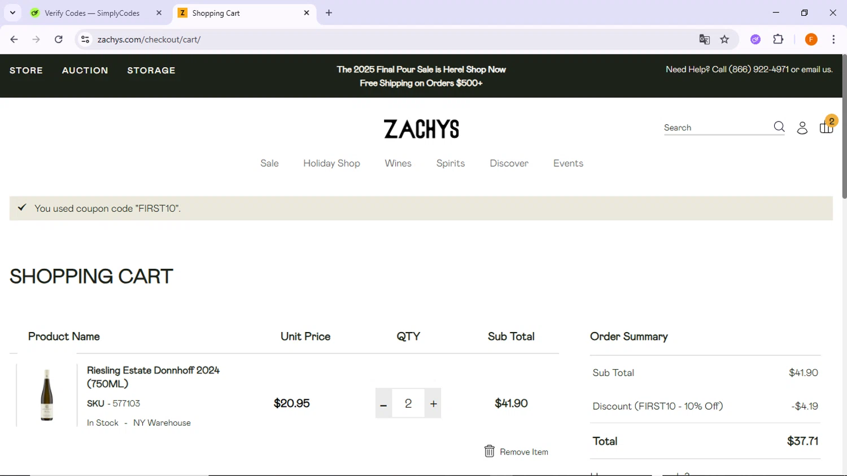Go forward in browser history
Image resolution: width=847 pixels, height=476 pixels.
[x=36, y=40]
